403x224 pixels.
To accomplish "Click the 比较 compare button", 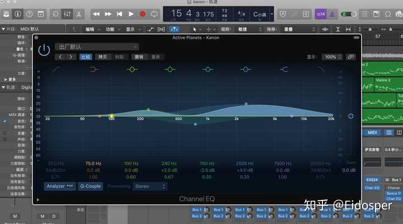I will [x=86, y=57].
